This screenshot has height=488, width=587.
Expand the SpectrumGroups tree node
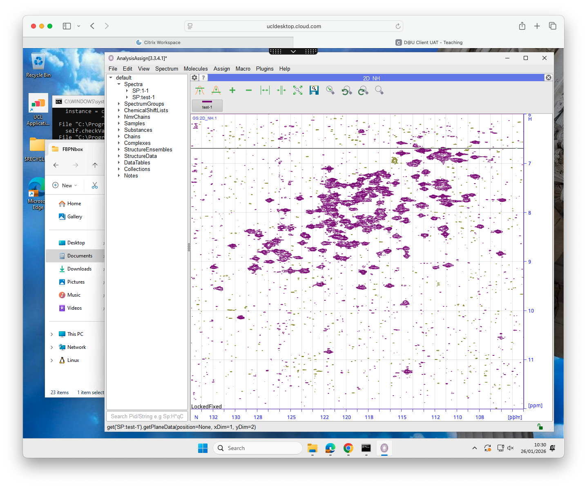coord(119,104)
